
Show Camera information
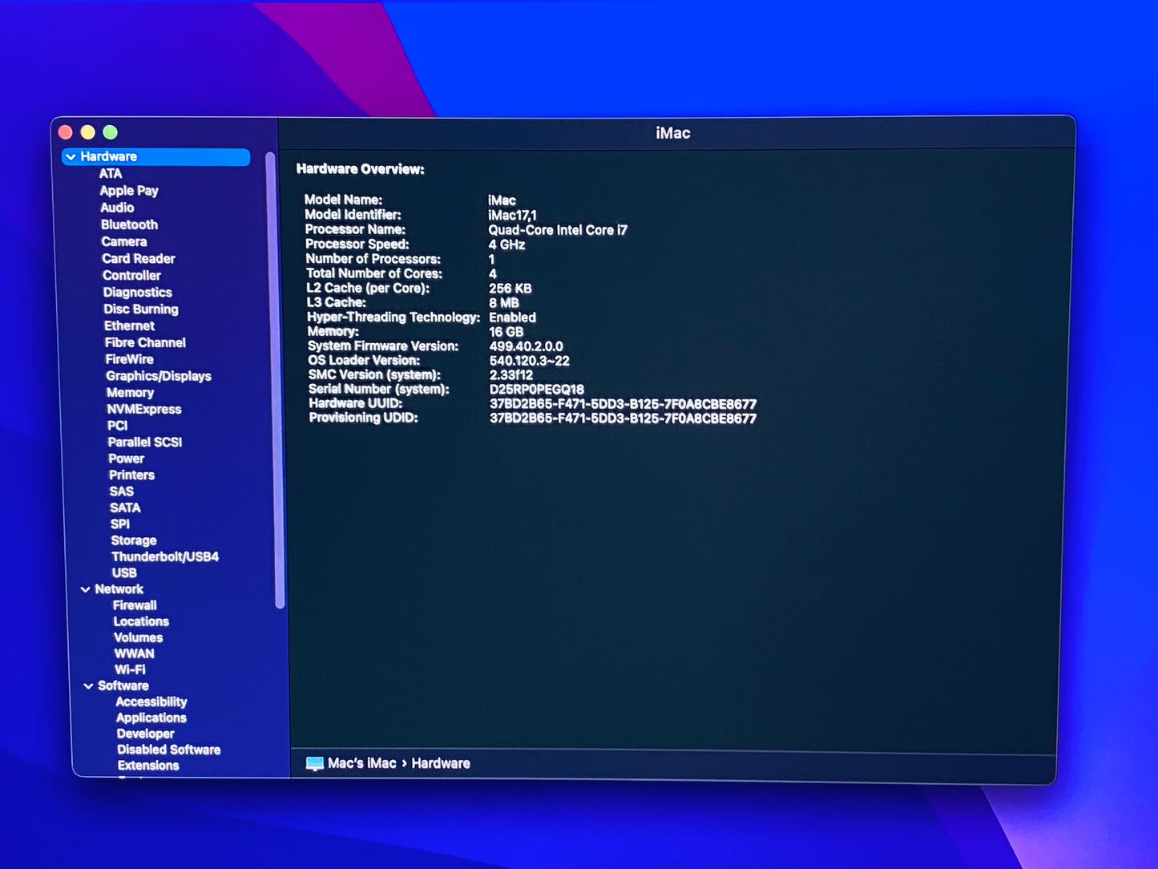(x=124, y=241)
